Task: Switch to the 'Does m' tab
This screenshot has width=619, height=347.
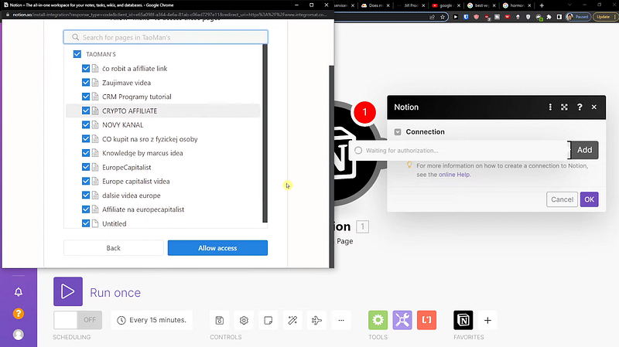Action: point(375,5)
